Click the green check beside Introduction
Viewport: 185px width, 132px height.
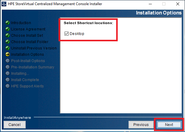click(x=8, y=23)
